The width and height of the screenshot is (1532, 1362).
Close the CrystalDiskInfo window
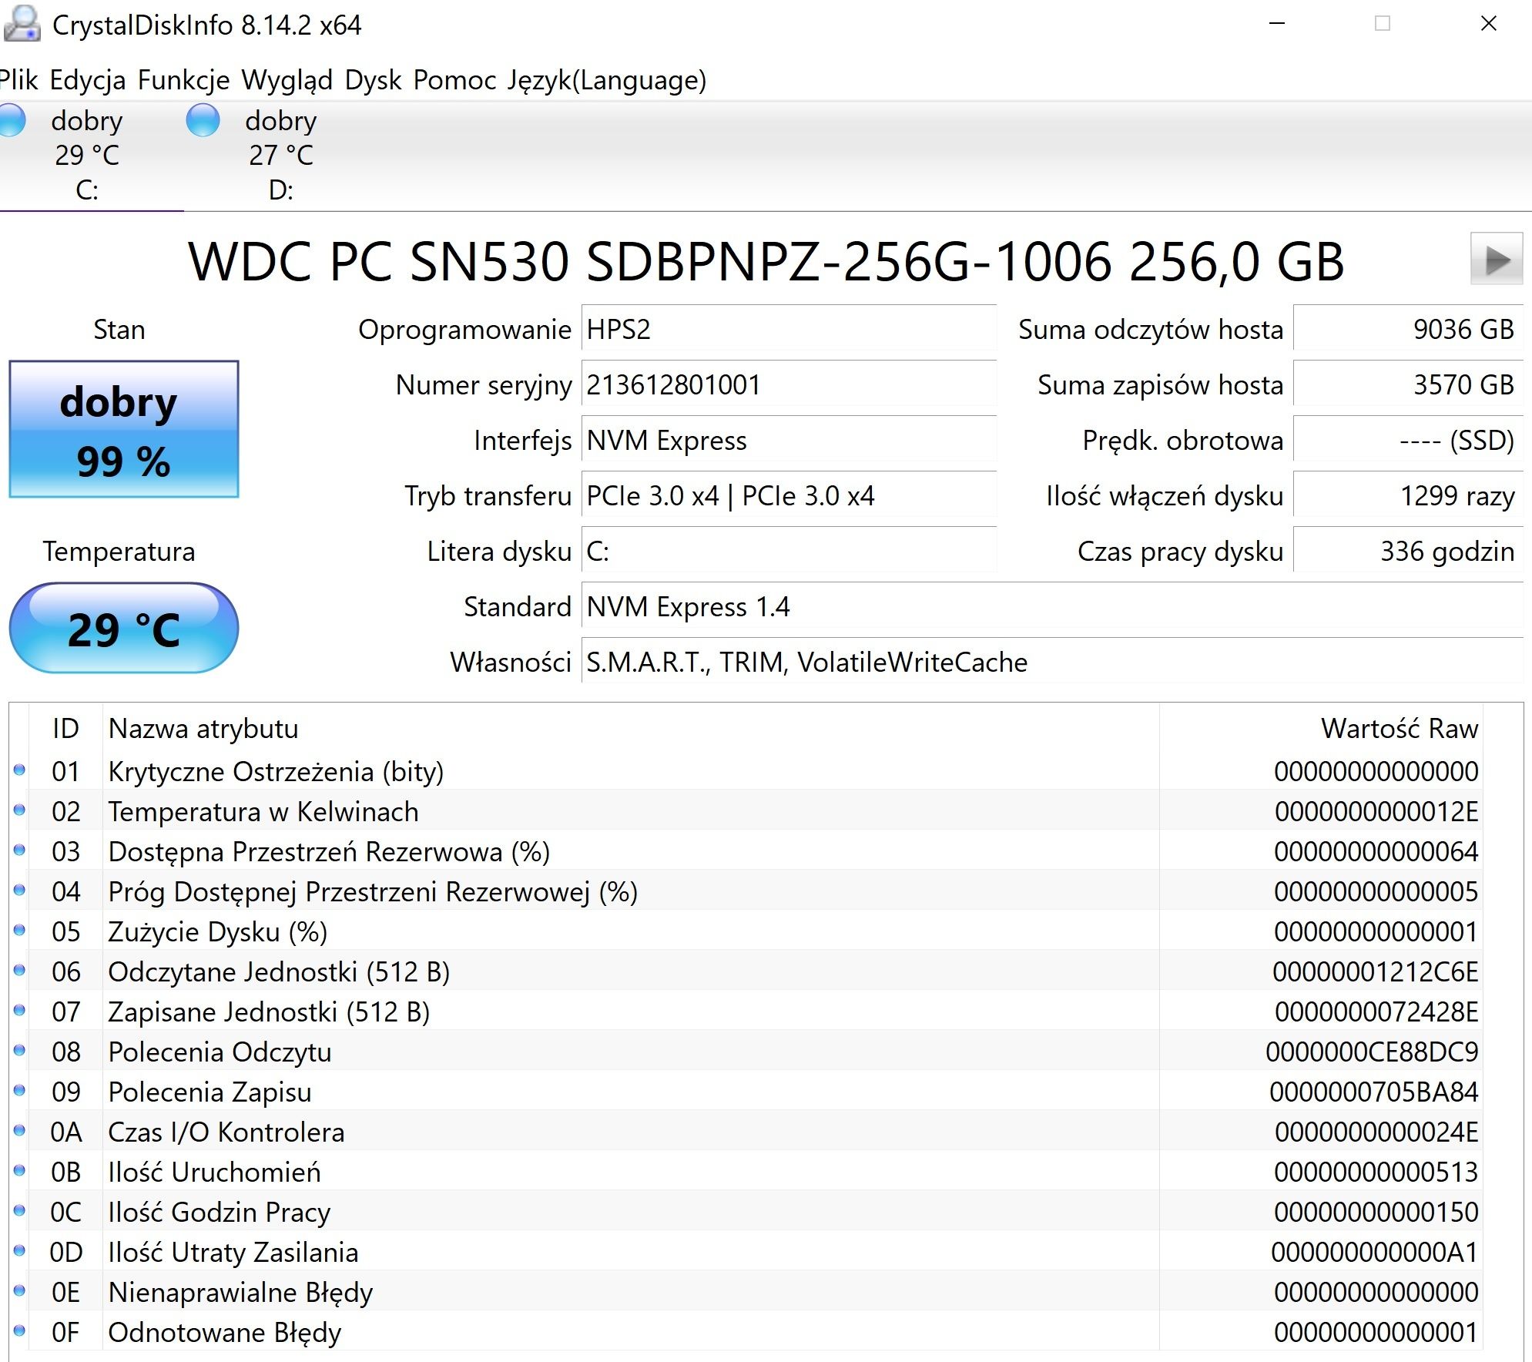[x=1489, y=24]
